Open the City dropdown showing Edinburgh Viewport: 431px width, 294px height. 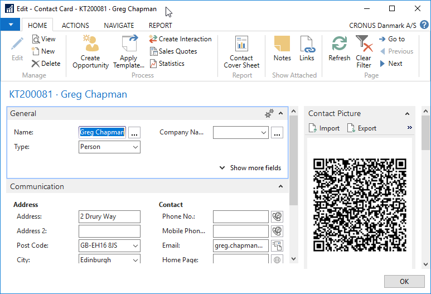pos(135,259)
